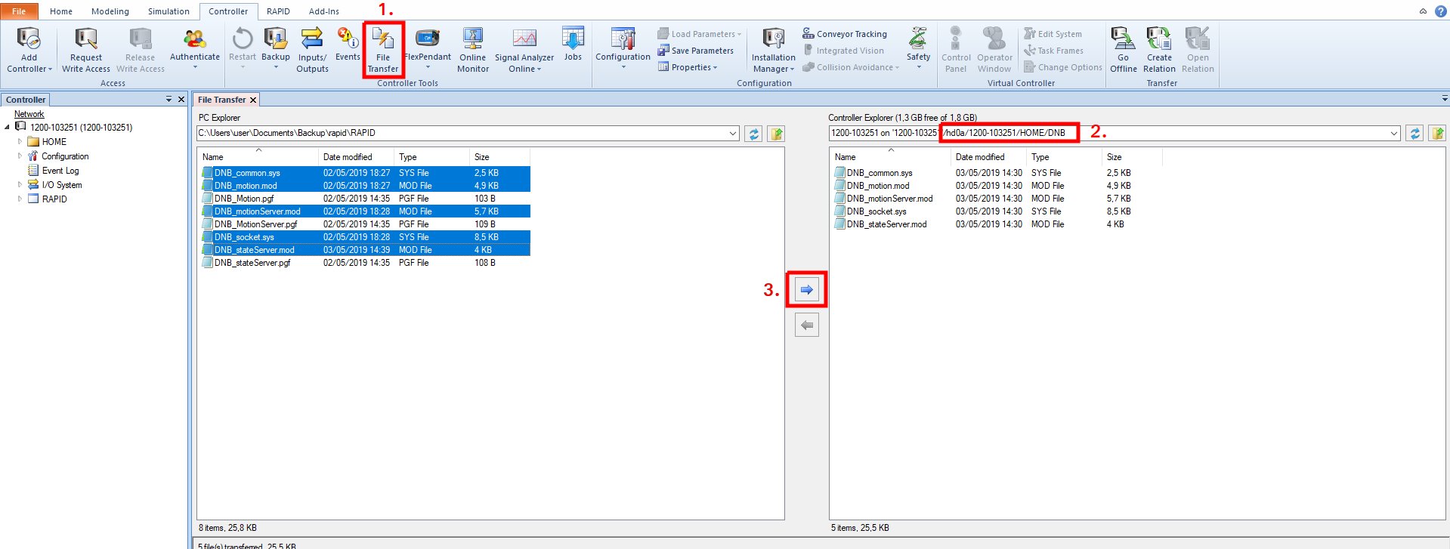1450x549 pixels.
Task: Transfer files to PC with left arrow
Action: (807, 325)
